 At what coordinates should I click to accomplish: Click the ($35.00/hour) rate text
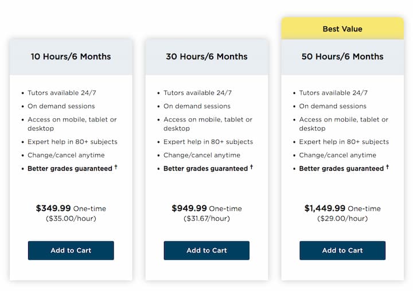point(71,218)
